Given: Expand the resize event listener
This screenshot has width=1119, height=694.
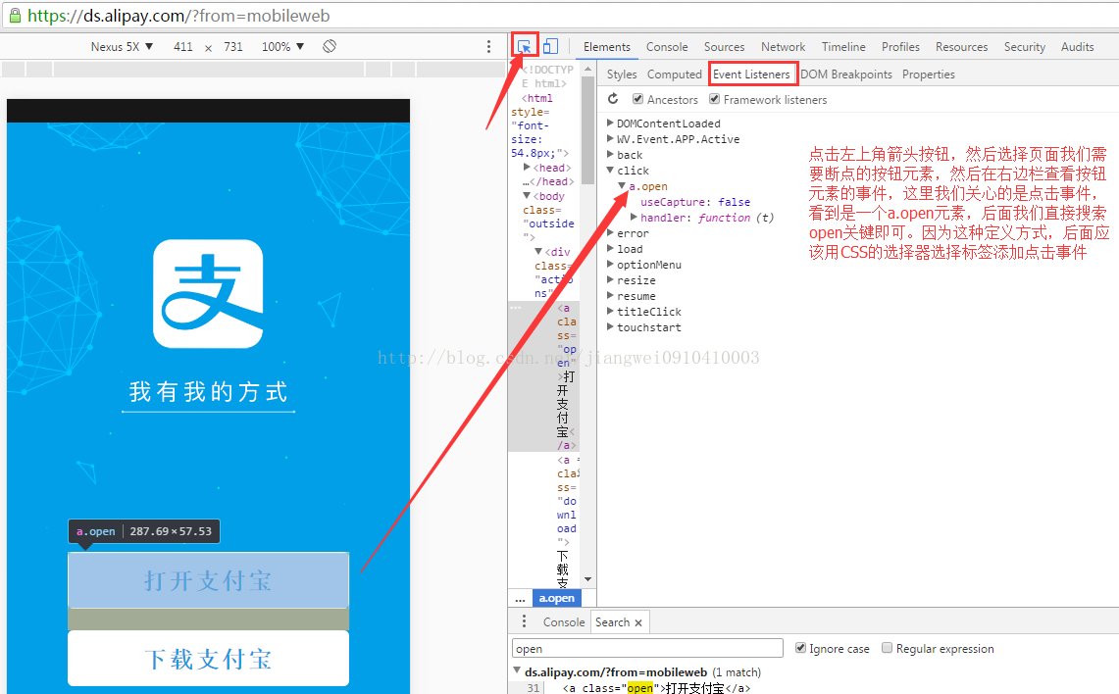Looking at the screenshot, I should [610, 279].
